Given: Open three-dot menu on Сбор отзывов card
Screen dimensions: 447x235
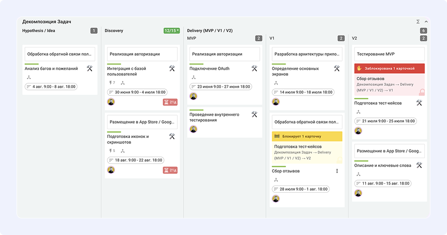Looking at the screenshot, I should tap(337, 171).
